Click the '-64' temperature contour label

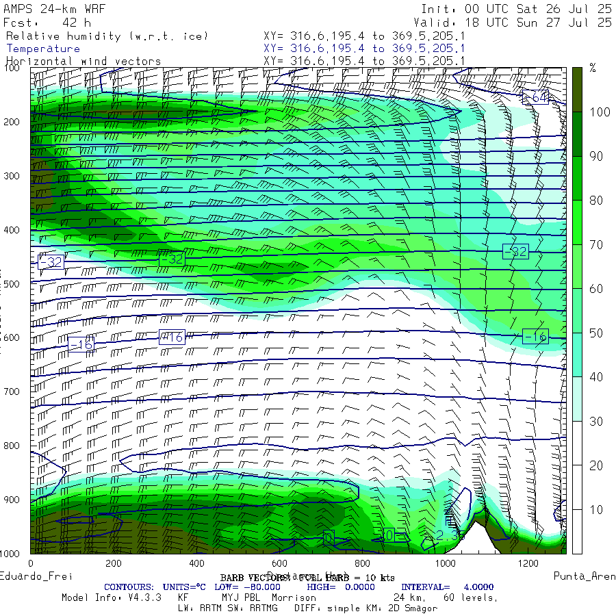click(535, 97)
